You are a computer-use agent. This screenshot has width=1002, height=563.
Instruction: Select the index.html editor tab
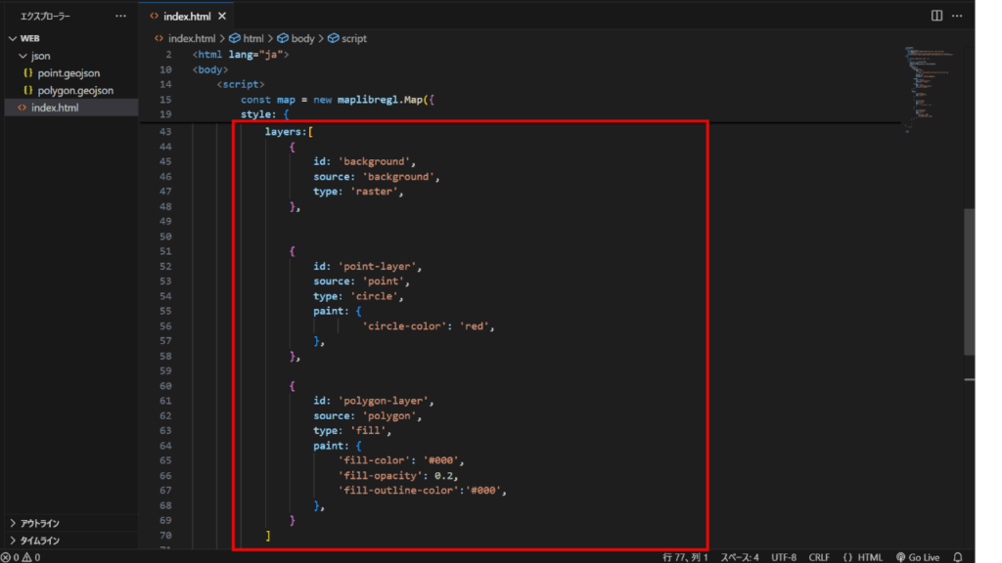point(186,17)
